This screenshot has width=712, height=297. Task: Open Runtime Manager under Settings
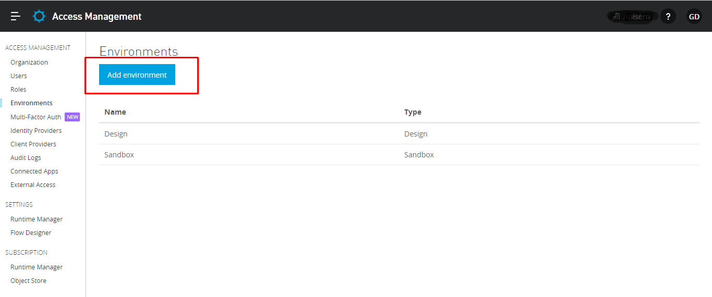click(37, 219)
